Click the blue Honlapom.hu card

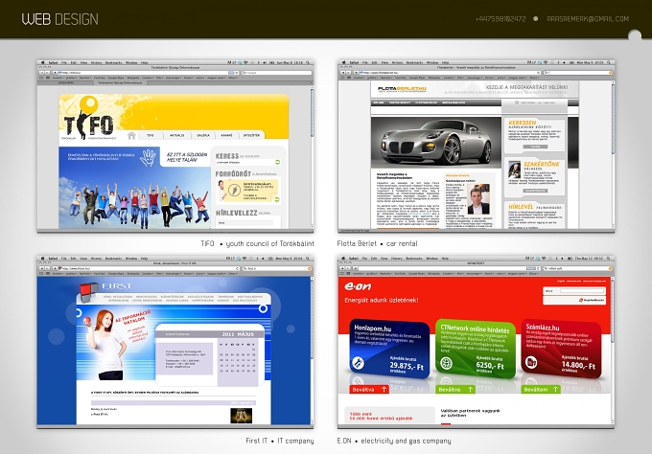click(388, 349)
